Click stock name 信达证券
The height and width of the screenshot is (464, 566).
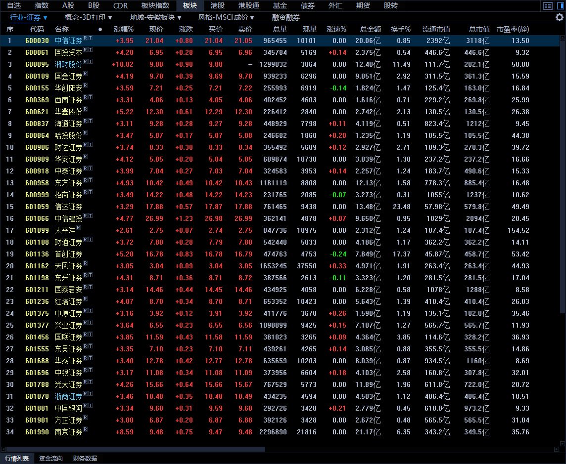point(69,207)
